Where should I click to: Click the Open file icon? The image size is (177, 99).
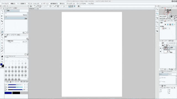[x=38, y=6]
